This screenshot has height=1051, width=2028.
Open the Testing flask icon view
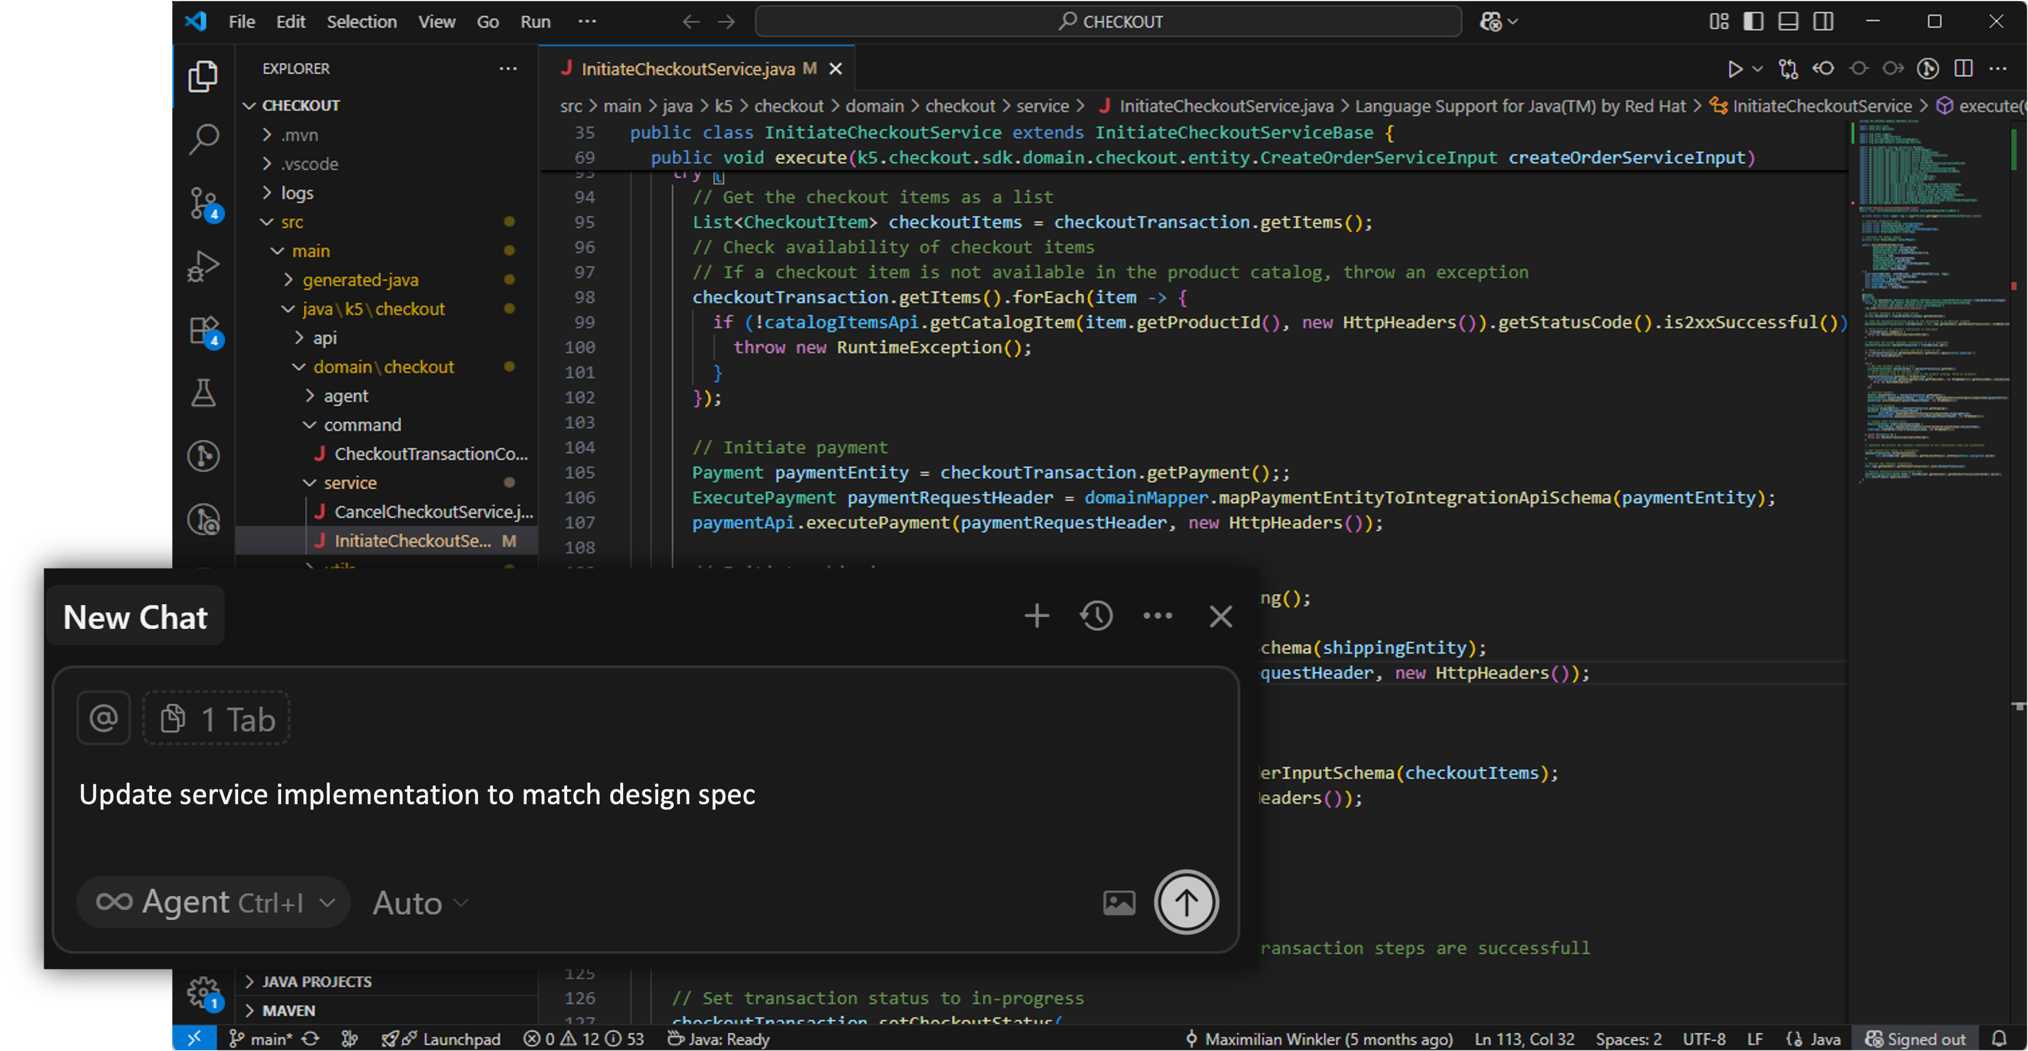[x=203, y=392]
